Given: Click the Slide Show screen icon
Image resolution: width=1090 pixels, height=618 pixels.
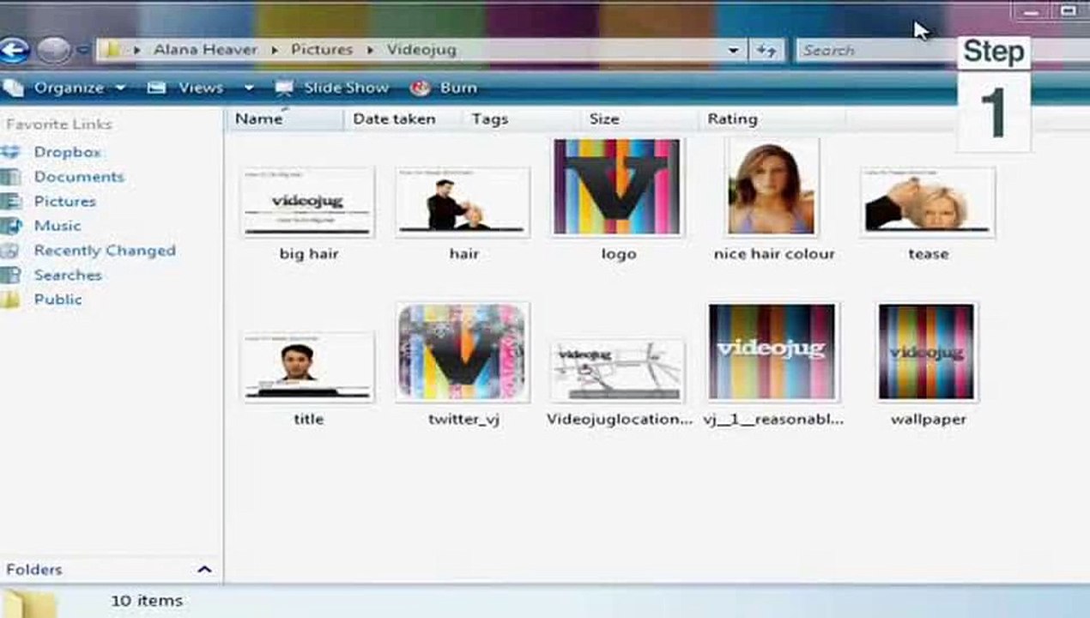Looking at the screenshot, I should (x=284, y=88).
